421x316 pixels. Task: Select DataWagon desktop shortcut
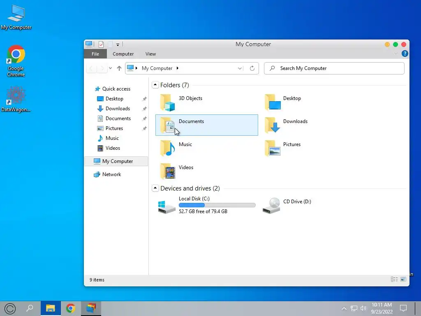[16, 99]
